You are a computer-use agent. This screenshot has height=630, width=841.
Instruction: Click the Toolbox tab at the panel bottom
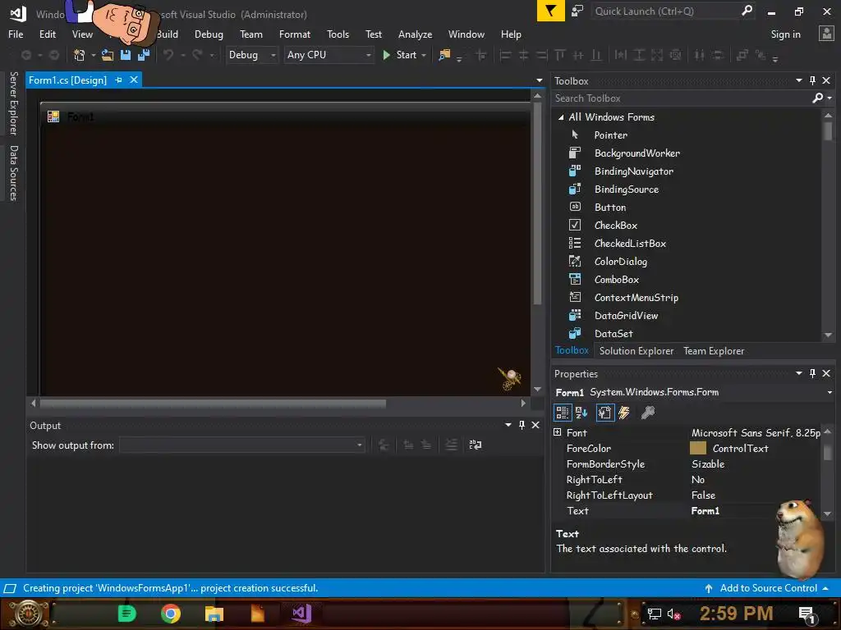(x=572, y=350)
